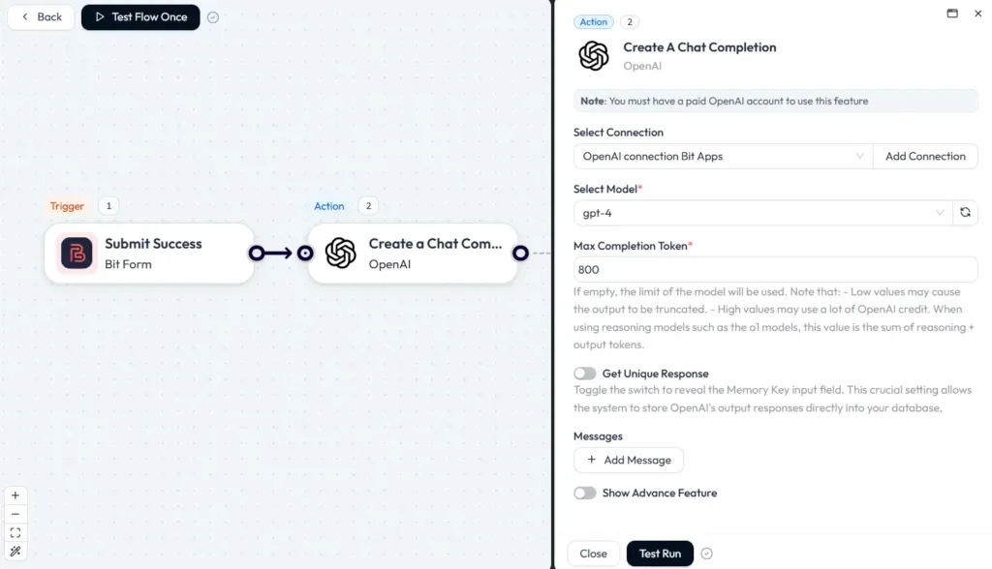Click the OpenAI logo in the panel header
The height and width of the screenshot is (569, 992).
pyautogui.click(x=593, y=54)
